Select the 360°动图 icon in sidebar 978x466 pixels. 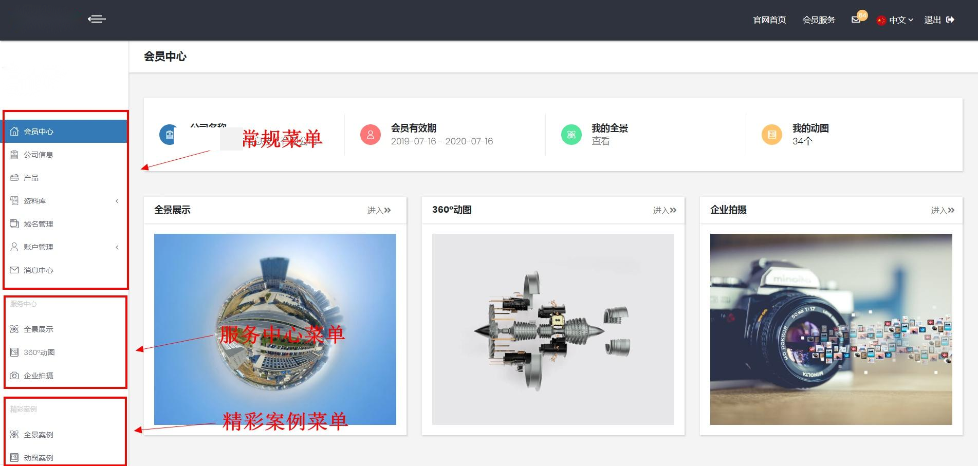(14, 352)
